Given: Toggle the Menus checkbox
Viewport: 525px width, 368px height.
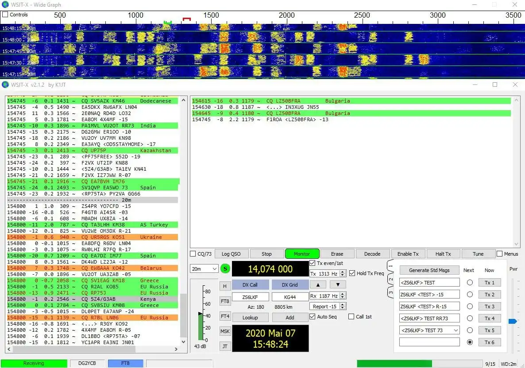Looking at the screenshot, I should point(500,254).
